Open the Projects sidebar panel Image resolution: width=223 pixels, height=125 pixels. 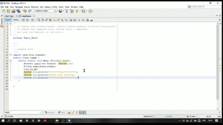point(2,23)
